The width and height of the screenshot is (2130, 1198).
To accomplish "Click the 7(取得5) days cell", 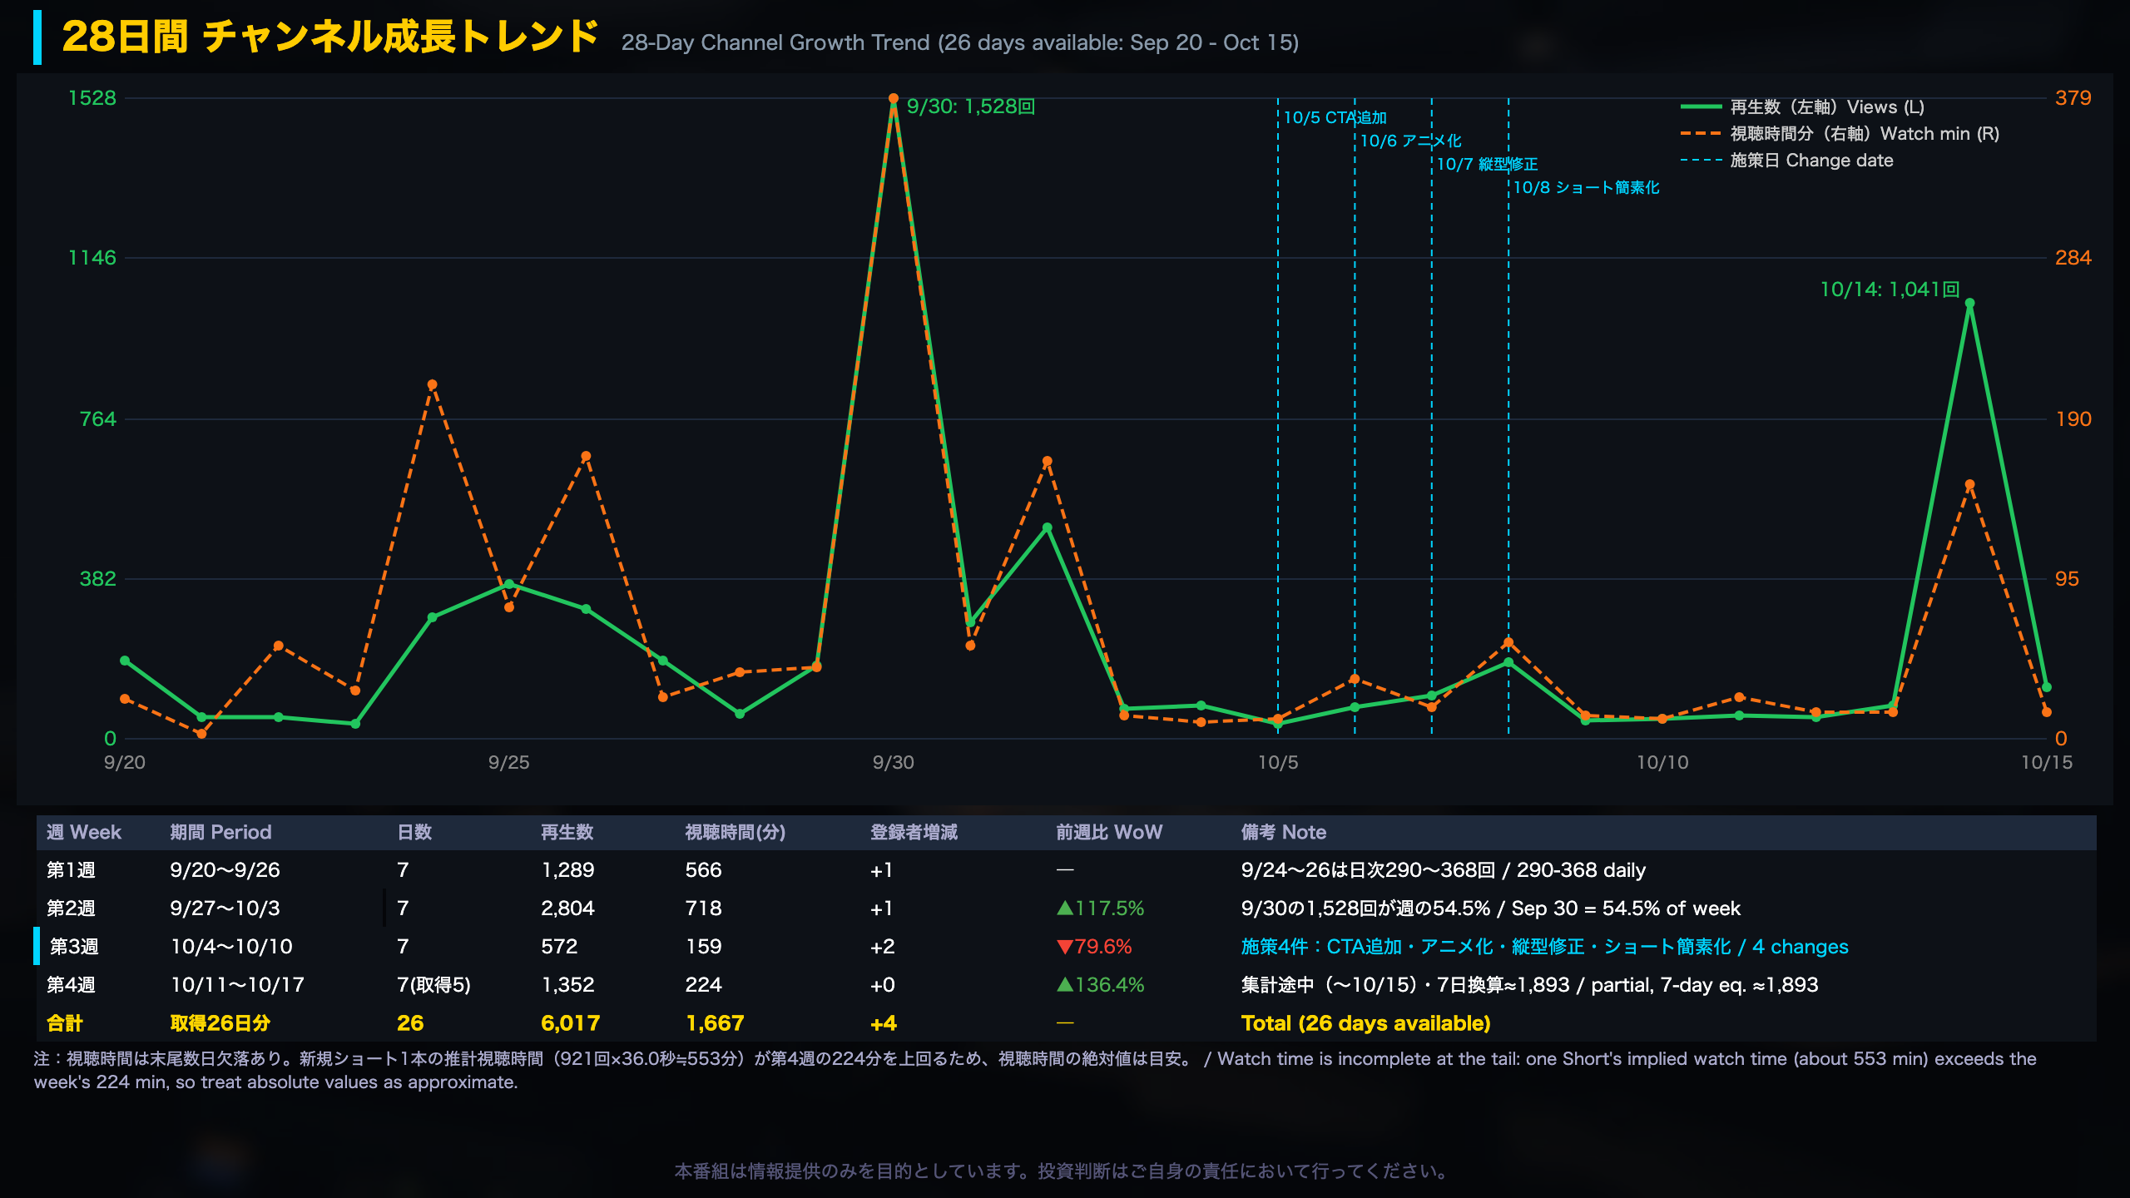I will (x=433, y=985).
